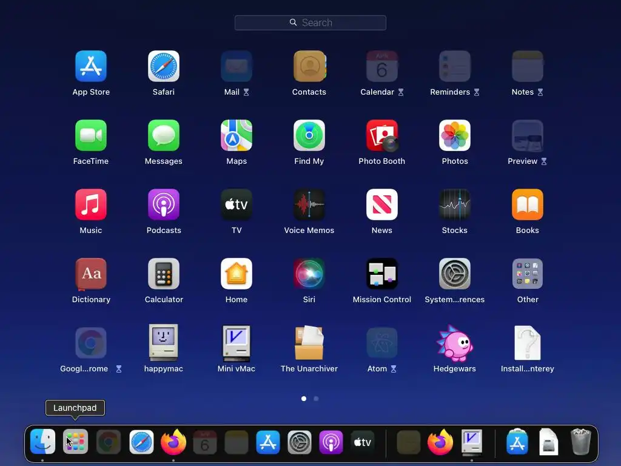Open System Preferences from the dock
This screenshot has width=621, height=466.
300,442
